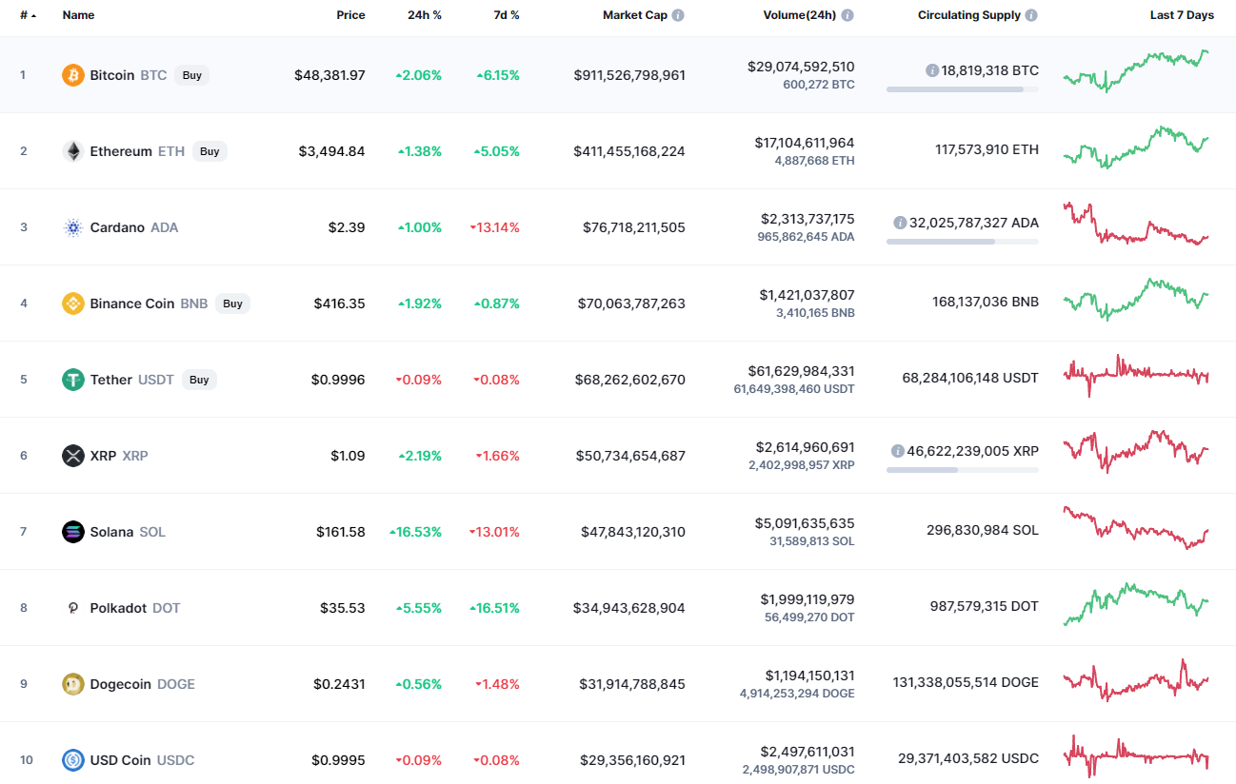Viewport: 1236px width, 784px height.
Task: Open the Solana coin page link
Action: (x=128, y=532)
